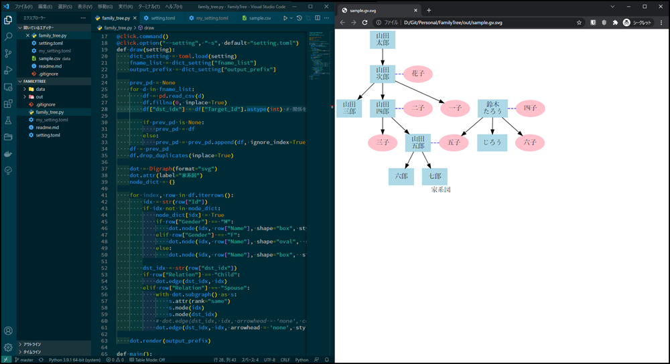Open the Manage gear menu in VS Code
670x364 pixels.
point(8,347)
